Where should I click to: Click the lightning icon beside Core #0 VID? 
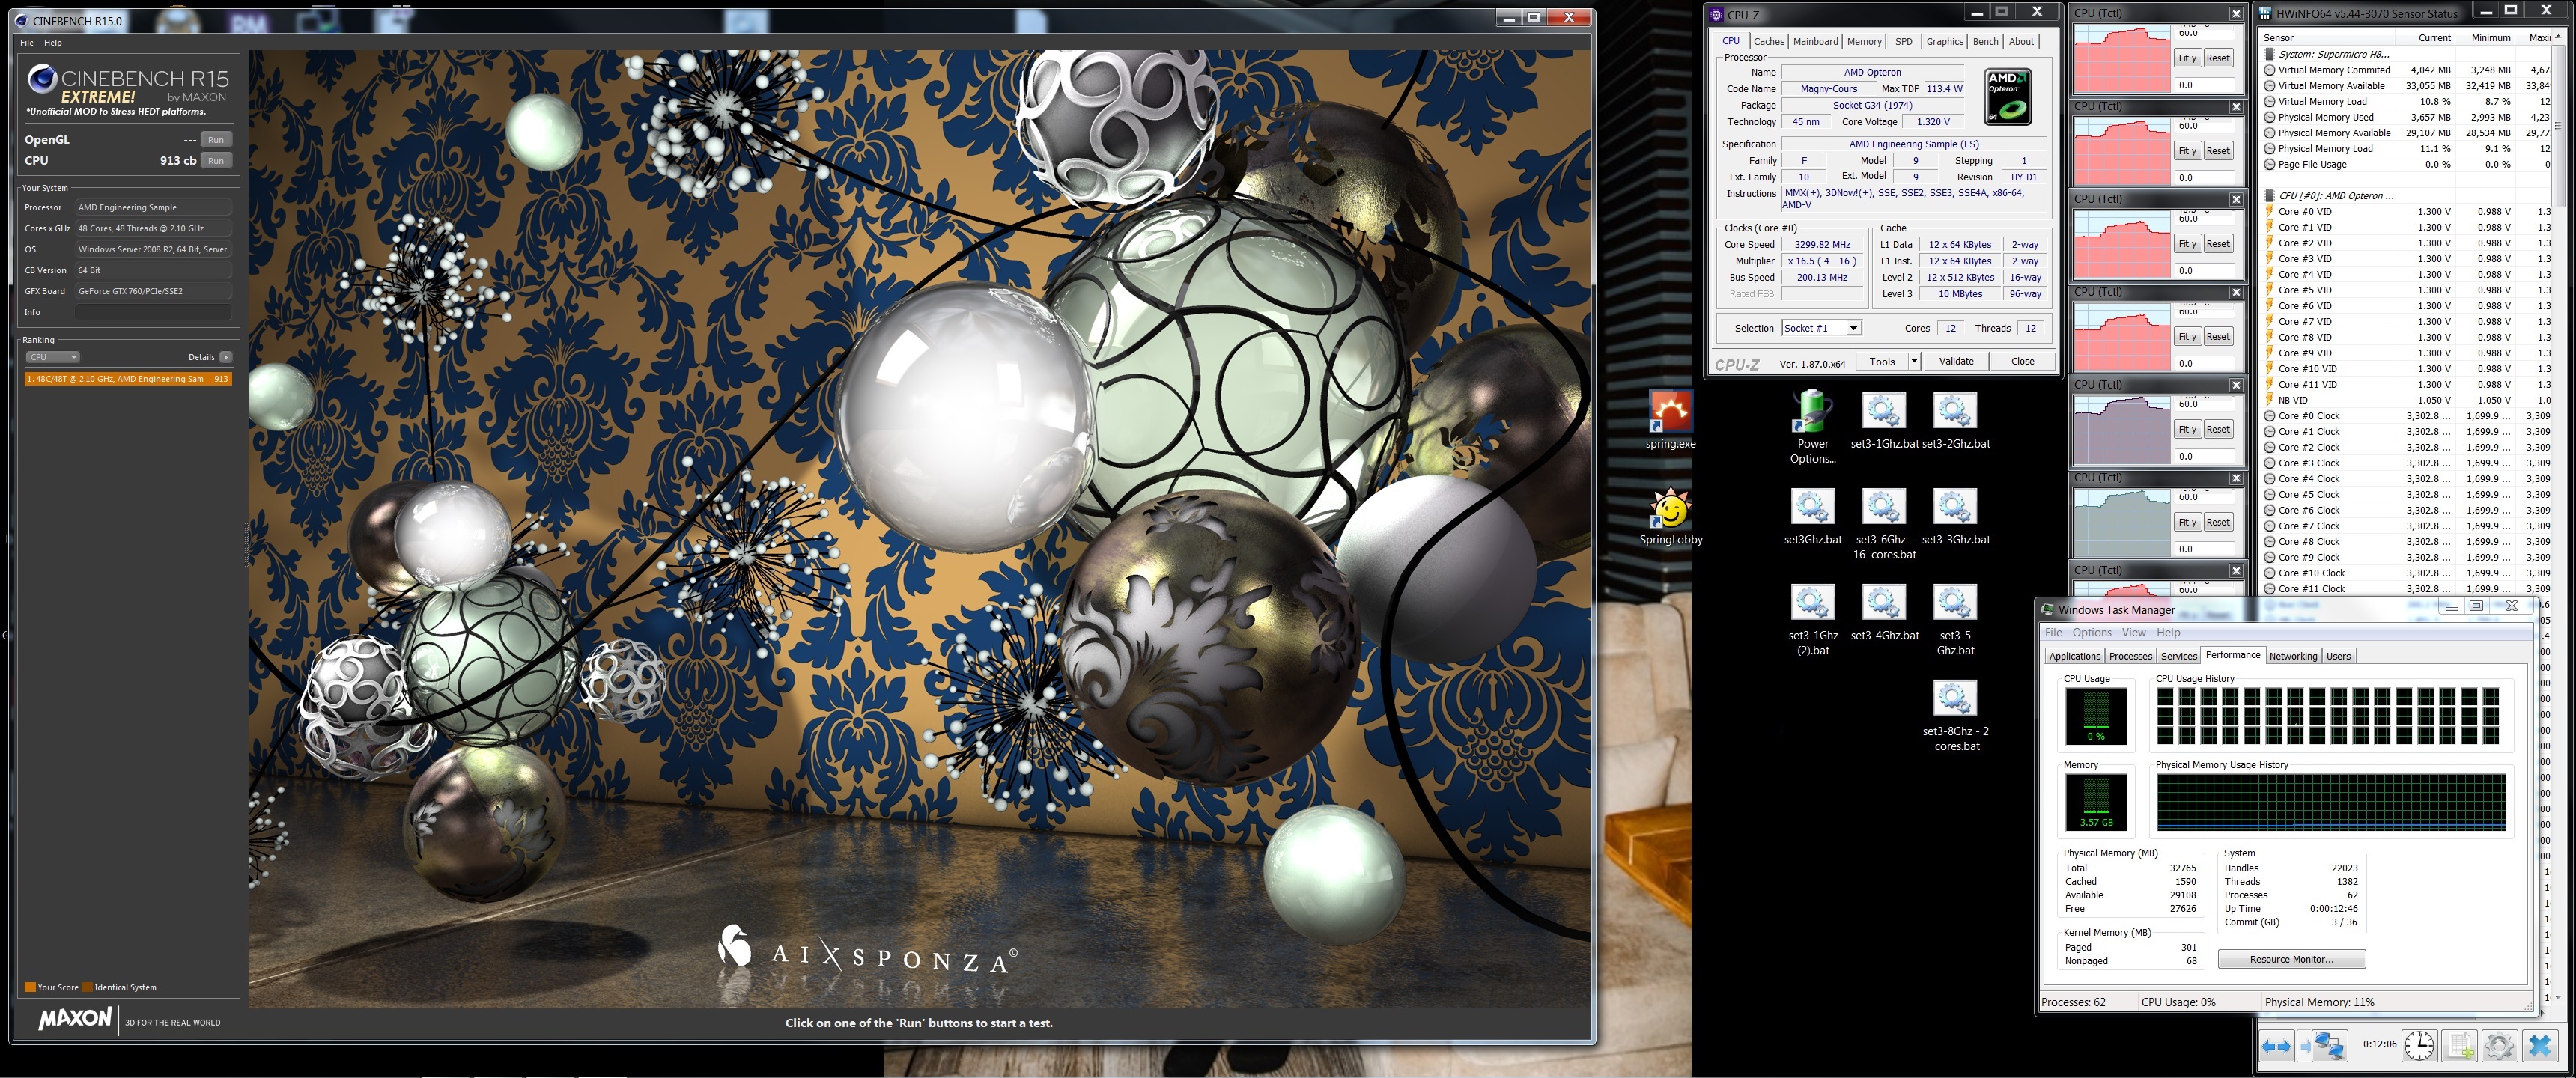click(2270, 211)
